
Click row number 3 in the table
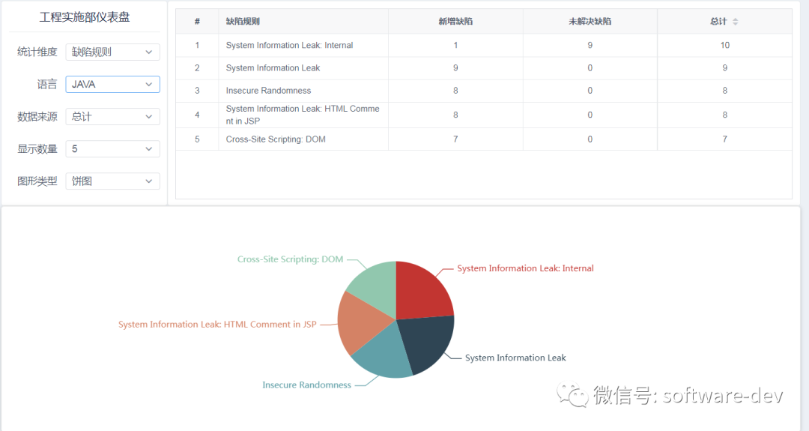click(197, 91)
